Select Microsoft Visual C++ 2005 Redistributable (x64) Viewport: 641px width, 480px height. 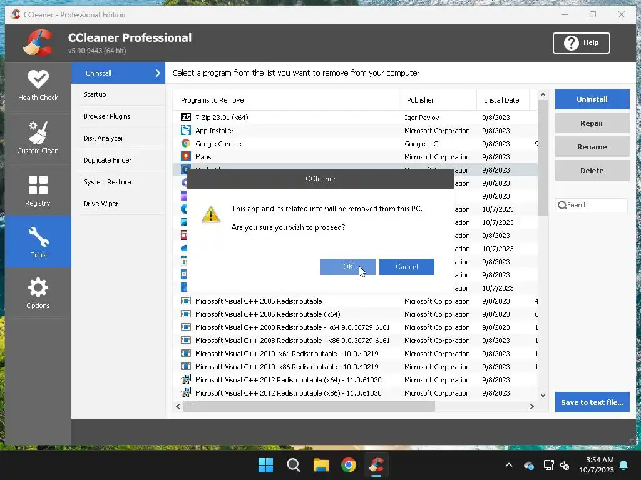[355, 314]
